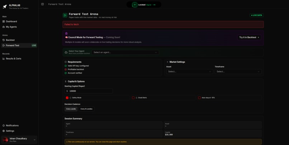289x145 pixels.
Task: Open the Asset dropdown
Action: pyautogui.click(x=190, y=71)
